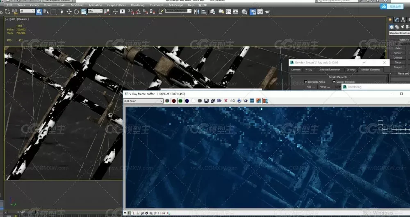
Task: Select the Geometry category icon
Action: (392, 27)
